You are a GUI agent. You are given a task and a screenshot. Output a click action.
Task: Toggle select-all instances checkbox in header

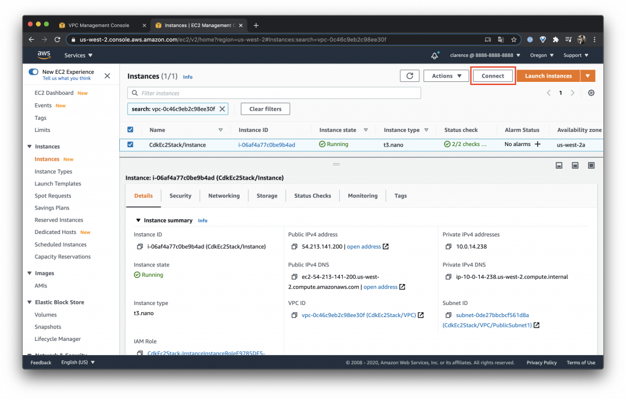point(130,130)
